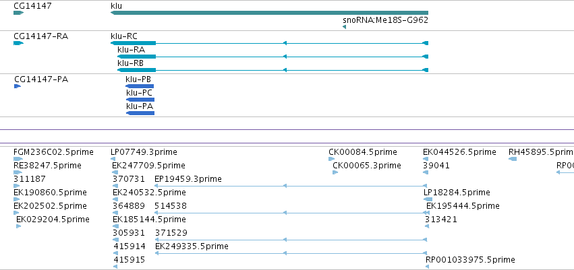Screen dimensions: 574x270
Task: Select the klu-RA transcript exon block
Action: [x=136, y=57]
